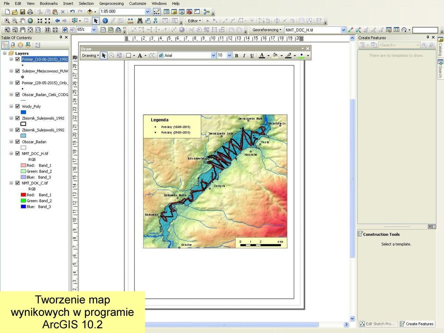444x333 pixels.
Task: Click the empty Georeferencing rotation input box
Action: 425,30
